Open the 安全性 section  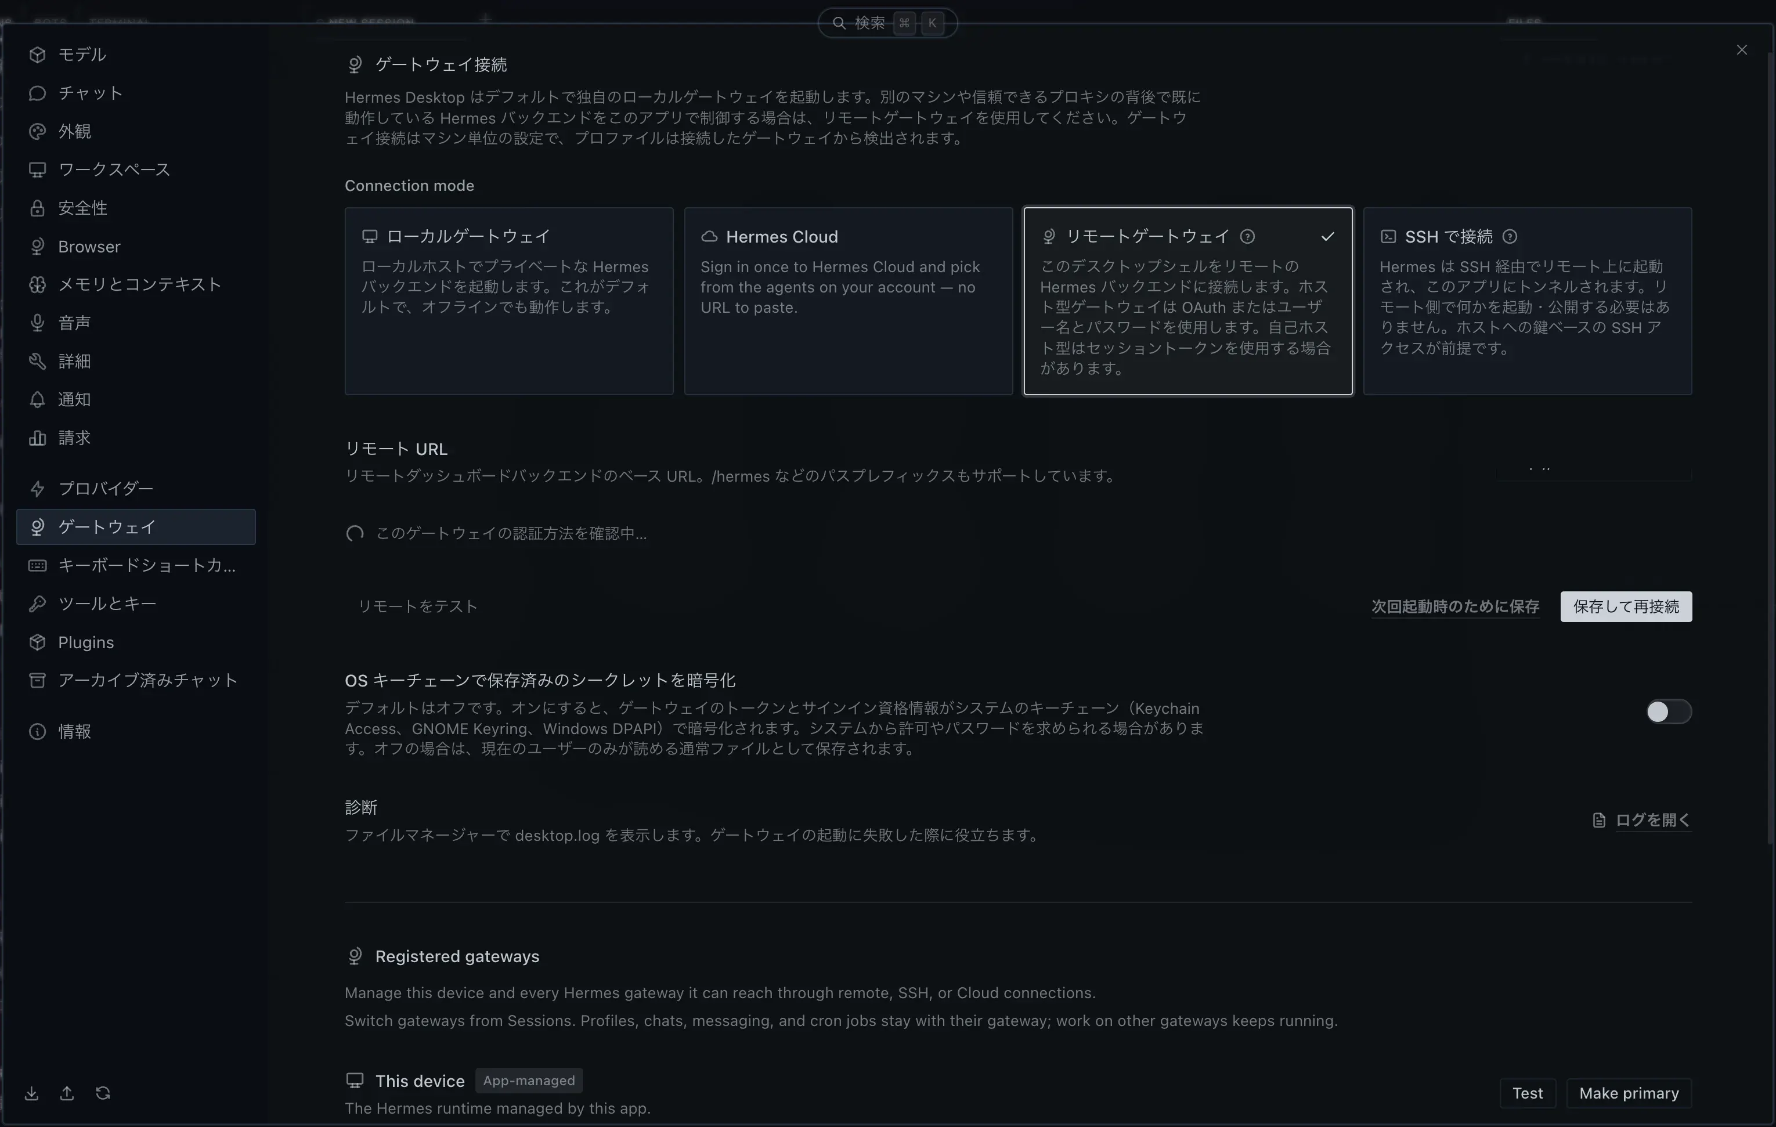click(x=136, y=208)
